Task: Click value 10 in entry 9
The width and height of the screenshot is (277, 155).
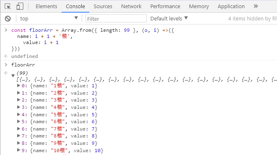Action: (x=98, y=151)
